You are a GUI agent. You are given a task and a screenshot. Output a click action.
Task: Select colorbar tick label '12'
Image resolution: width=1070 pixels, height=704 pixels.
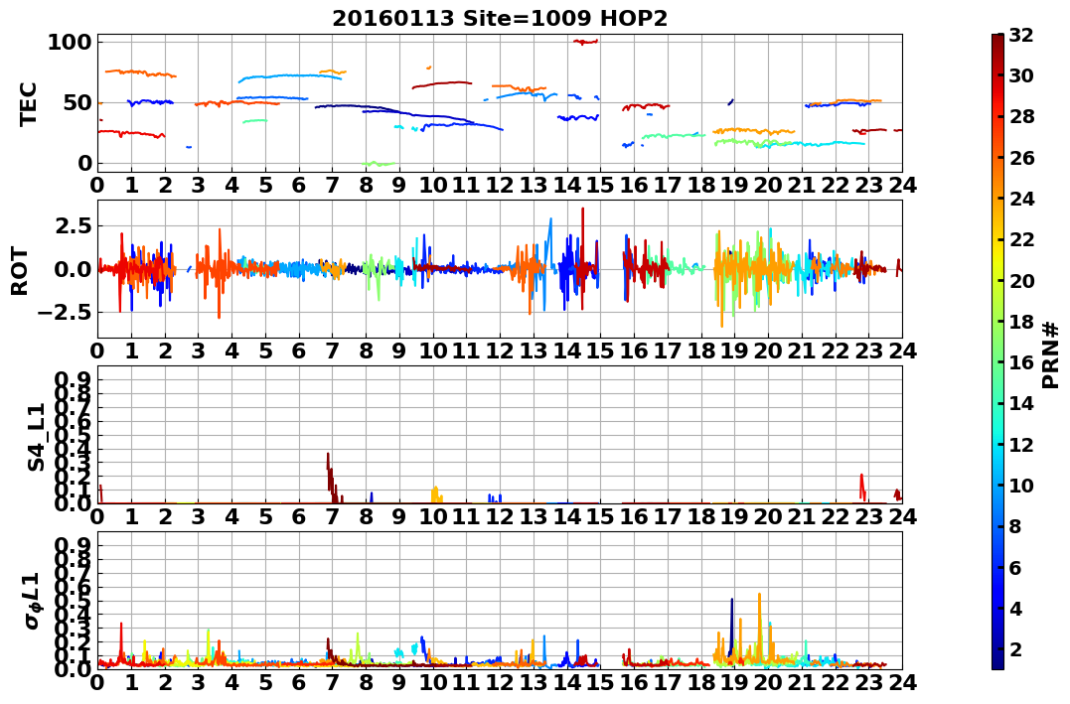coord(1021,444)
